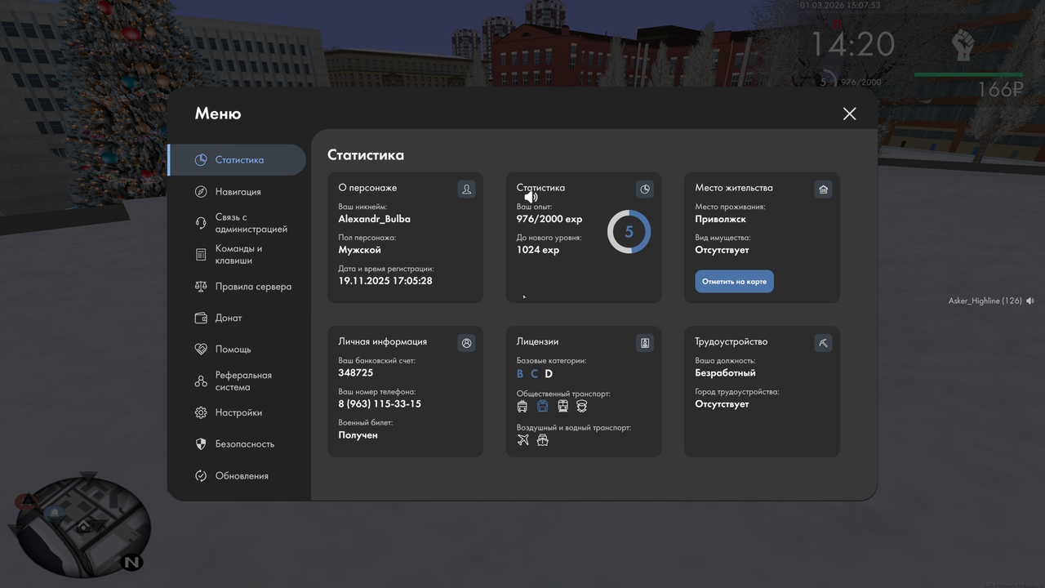This screenshot has height=588, width=1045.
Task: Open Команды и клавиши section
Action: tap(238, 255)
